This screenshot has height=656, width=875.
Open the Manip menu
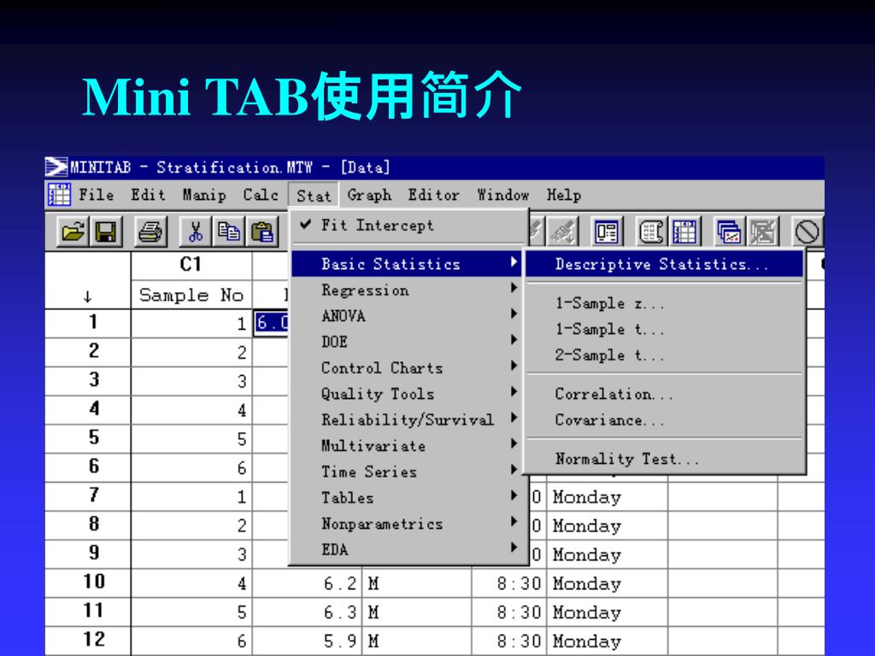[x=204, y=195]
